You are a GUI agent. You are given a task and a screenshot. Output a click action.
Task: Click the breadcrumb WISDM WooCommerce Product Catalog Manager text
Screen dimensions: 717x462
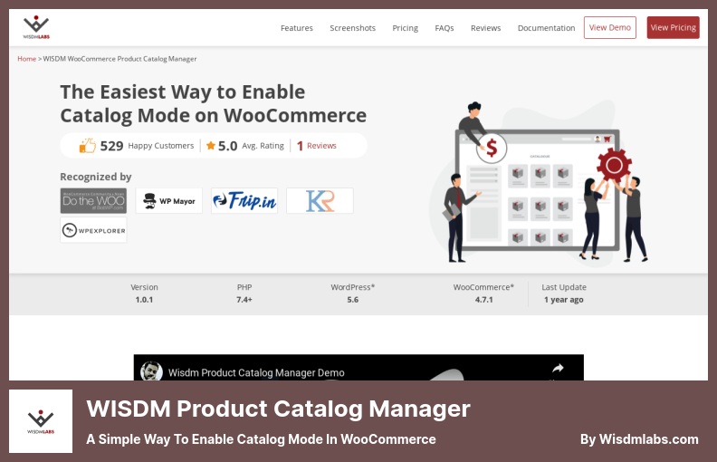[119, 59]
